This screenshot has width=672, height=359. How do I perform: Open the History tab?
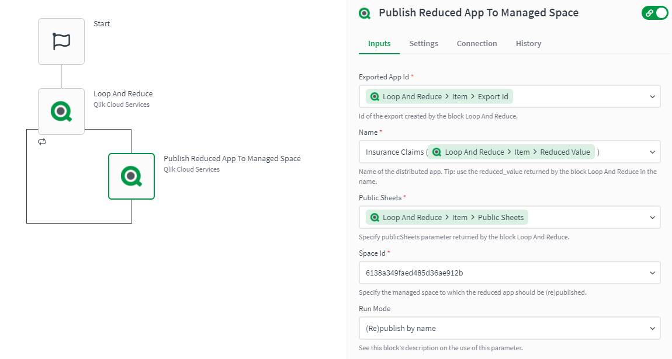(528, 44)
